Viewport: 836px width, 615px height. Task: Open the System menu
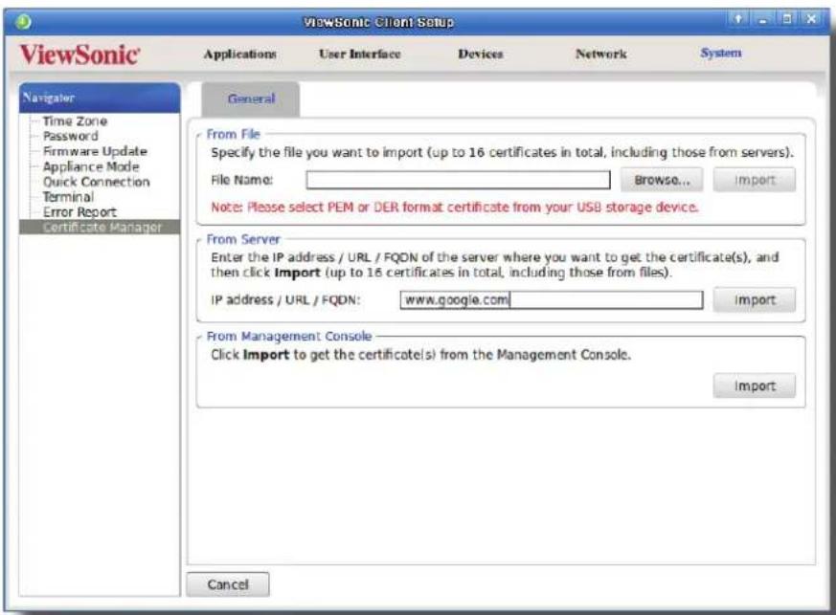721,53
